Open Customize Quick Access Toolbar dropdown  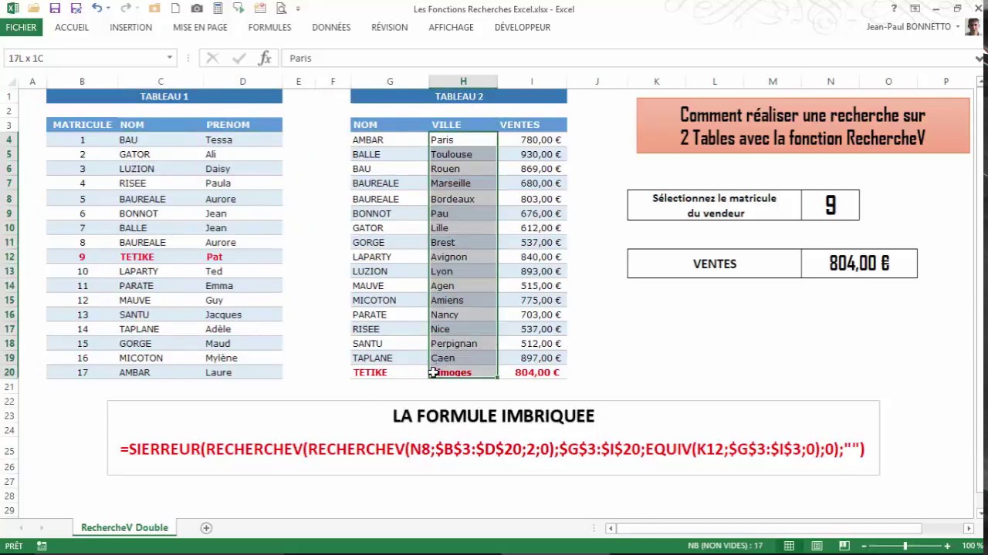pos(298,8)
